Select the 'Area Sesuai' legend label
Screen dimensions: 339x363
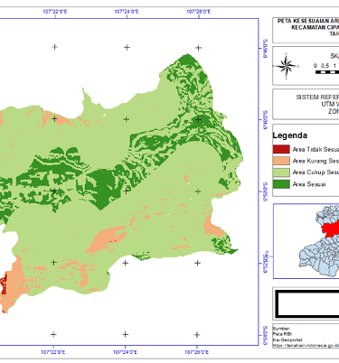point(309,184)
